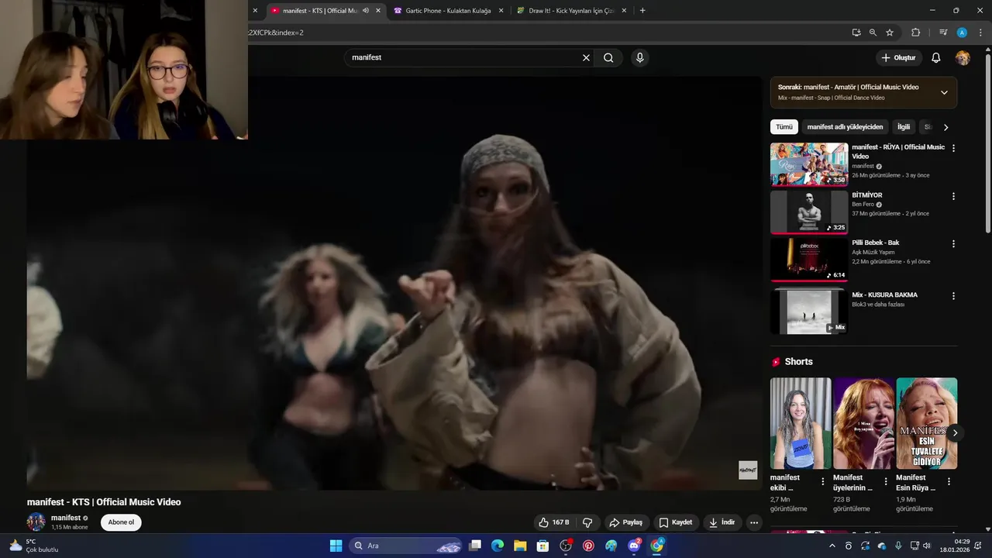Open options for Pilli Bebek - Bak video
992x558 pixels.
pos(953,243)
